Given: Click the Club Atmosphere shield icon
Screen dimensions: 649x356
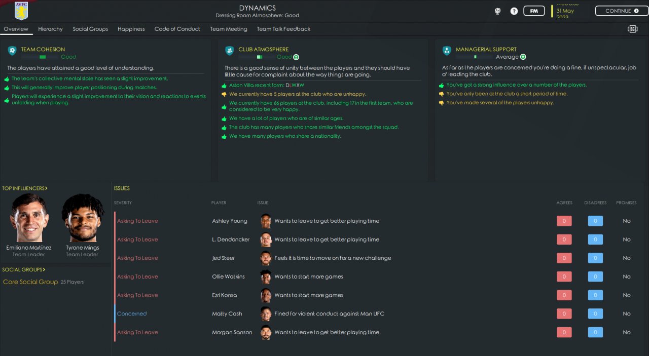Looking at the screenshot, I should click(x=230, y=51).
